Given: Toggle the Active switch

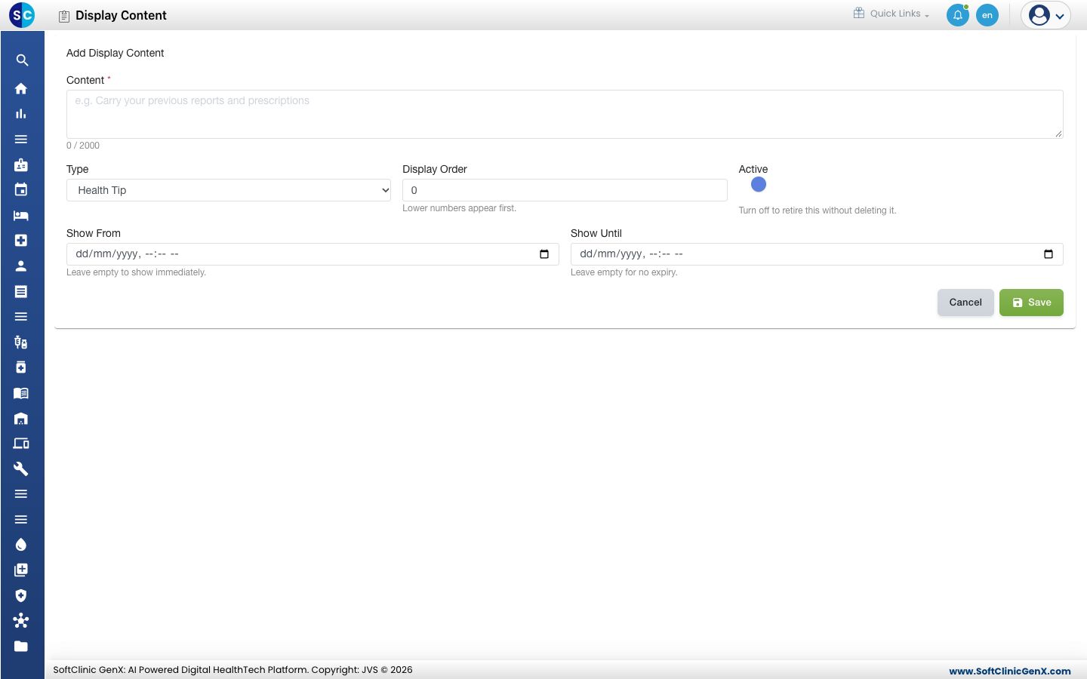Looking at the screenshot, I should point(759,185).
